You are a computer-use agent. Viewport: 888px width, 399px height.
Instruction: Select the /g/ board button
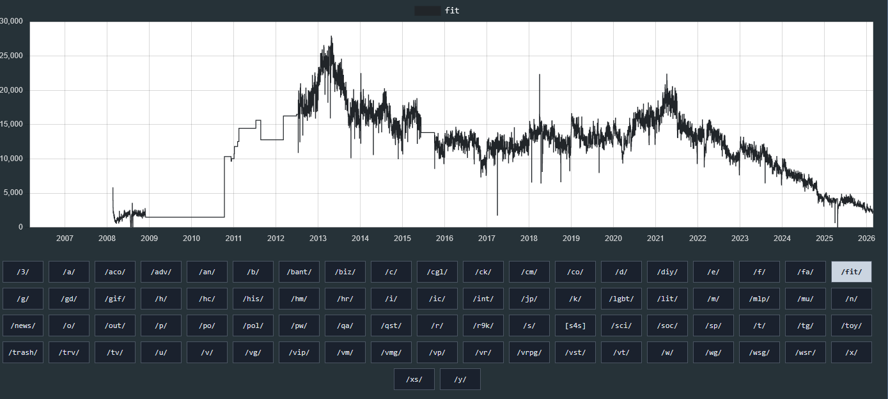23,299
